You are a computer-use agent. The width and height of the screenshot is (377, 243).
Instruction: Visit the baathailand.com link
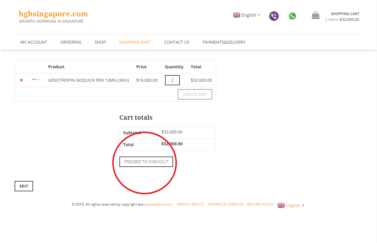[x=158, y=204]
